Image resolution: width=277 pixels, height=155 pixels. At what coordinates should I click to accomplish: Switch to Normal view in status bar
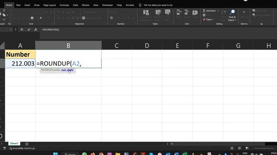click(232, 148)
